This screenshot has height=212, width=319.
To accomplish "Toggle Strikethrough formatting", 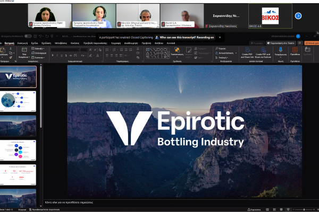I will point(71,55).
